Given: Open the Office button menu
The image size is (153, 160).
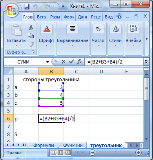Looking at the screenshot, I should coord(12,10).
